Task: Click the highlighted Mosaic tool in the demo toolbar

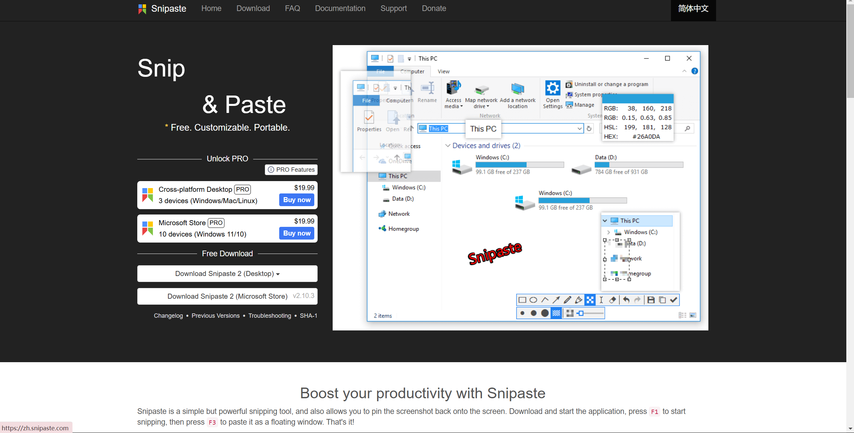Action: 590,300
